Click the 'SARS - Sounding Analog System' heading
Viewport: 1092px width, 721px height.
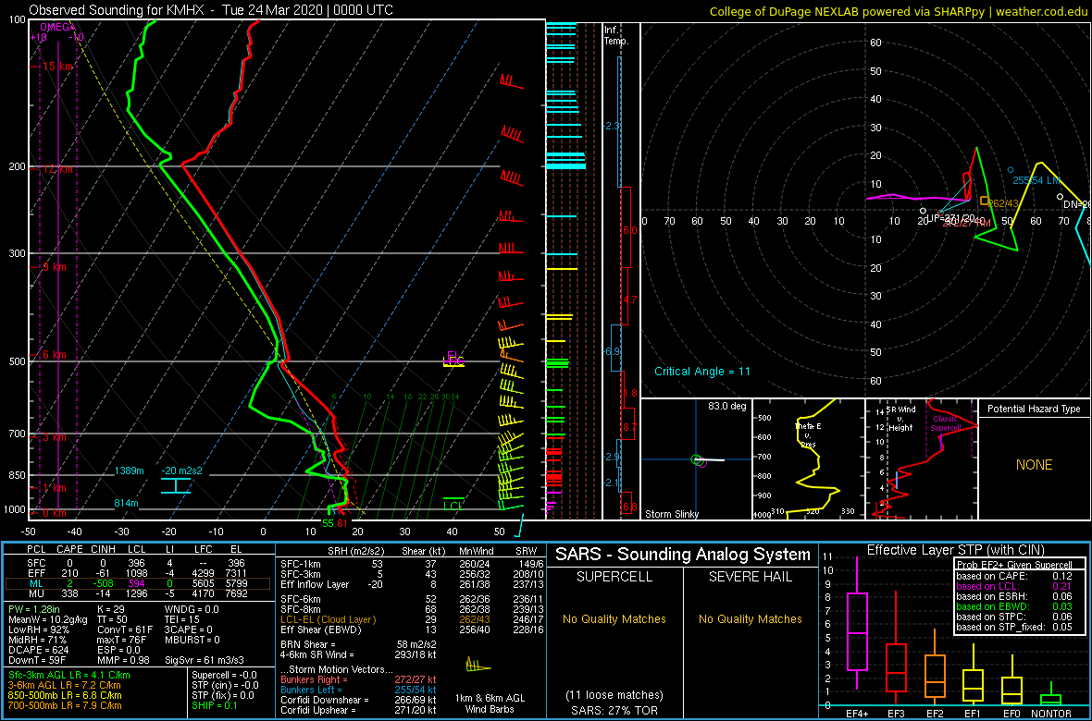click(683, 555)
